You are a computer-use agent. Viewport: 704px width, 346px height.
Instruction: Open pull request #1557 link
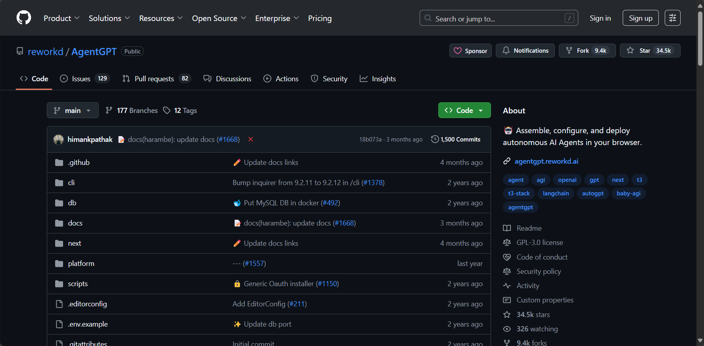254,264
